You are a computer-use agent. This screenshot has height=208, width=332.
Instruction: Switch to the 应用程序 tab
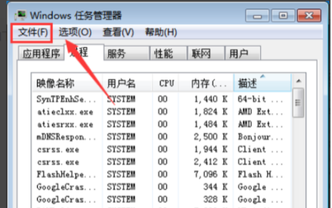coord(41,53)
